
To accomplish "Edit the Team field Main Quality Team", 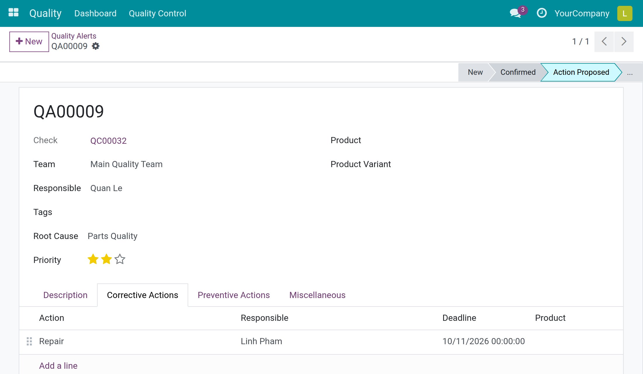I will tap(127, 164).
